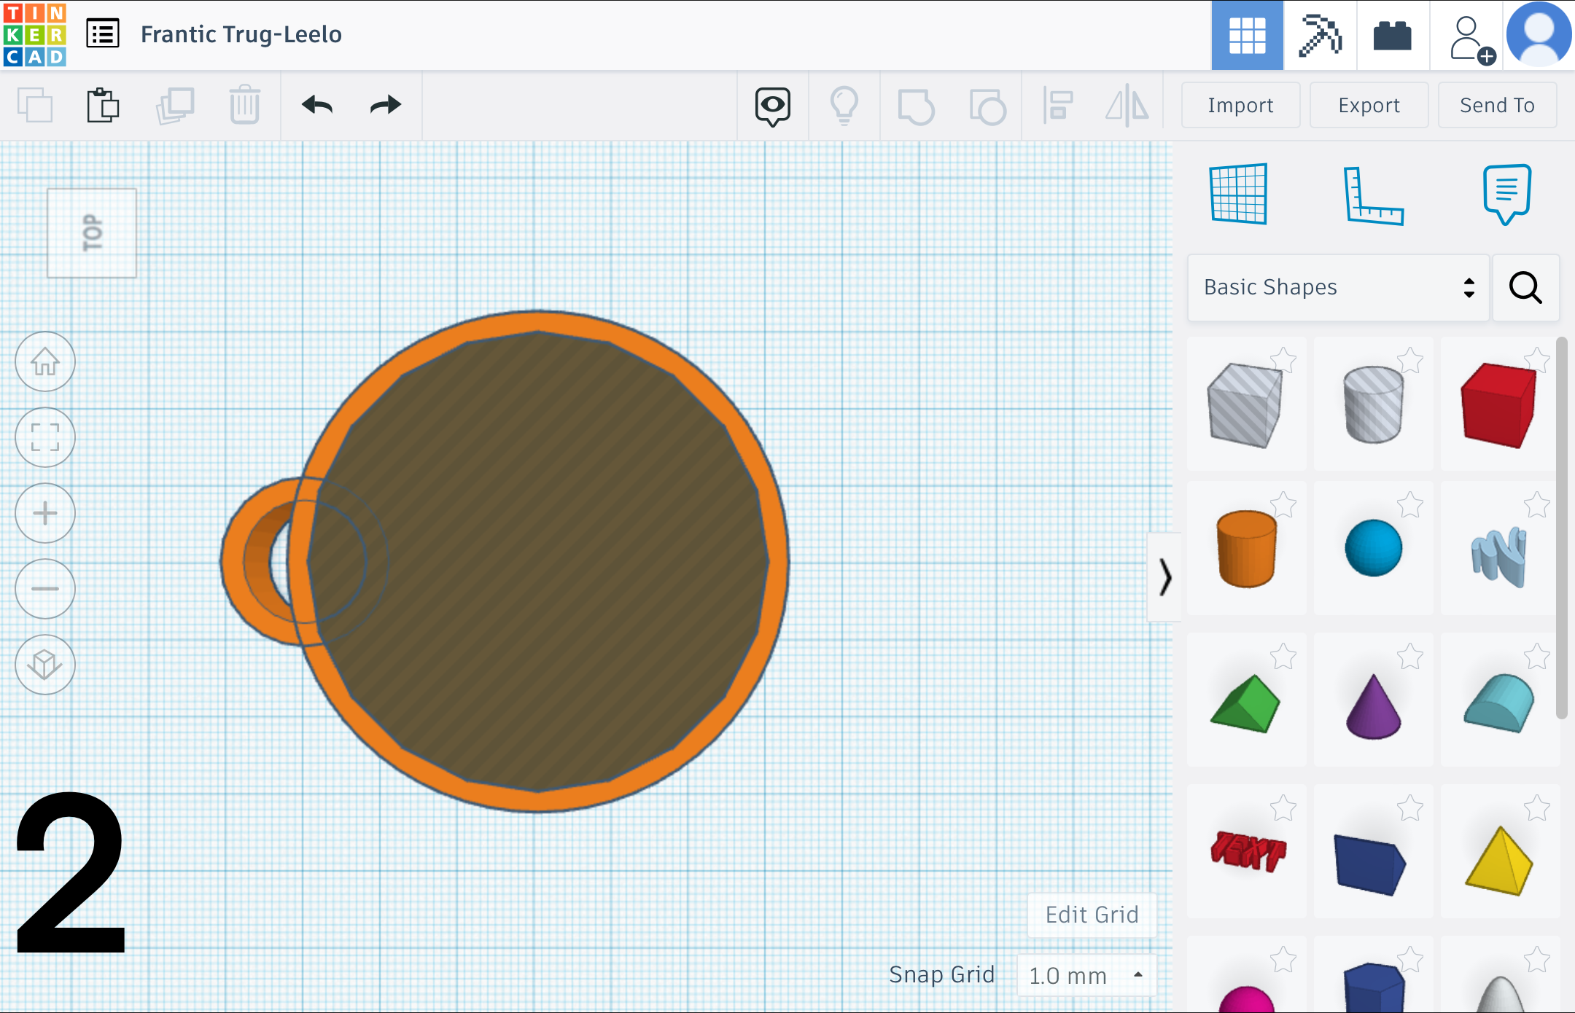Zoom out with the minus button
Viewport: 1575px width, 1013px height.
[45, 589]
